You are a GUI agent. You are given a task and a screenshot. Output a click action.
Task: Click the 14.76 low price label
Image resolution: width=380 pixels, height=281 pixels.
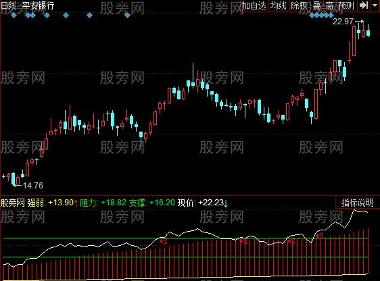(x=33, y=186)
